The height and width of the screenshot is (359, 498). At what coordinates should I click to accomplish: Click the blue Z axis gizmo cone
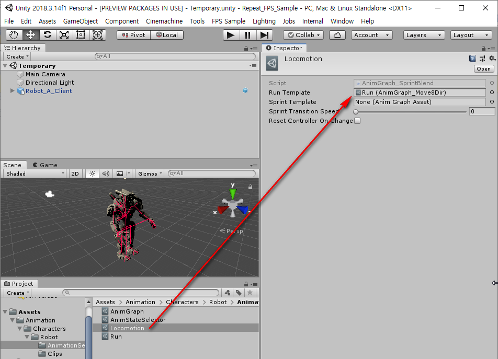(242, 210)
